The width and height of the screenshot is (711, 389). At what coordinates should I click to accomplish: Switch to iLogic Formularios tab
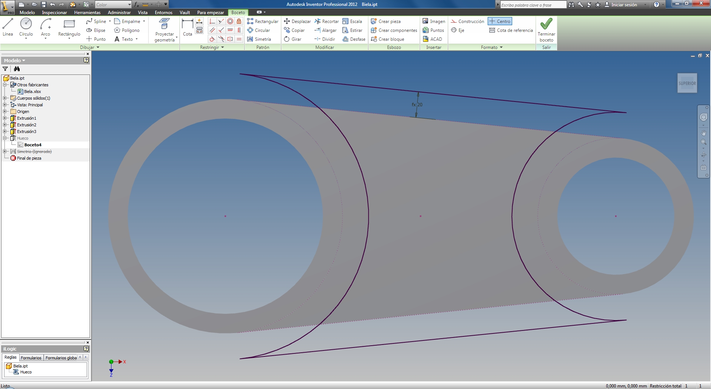click(x=31, y=358)
